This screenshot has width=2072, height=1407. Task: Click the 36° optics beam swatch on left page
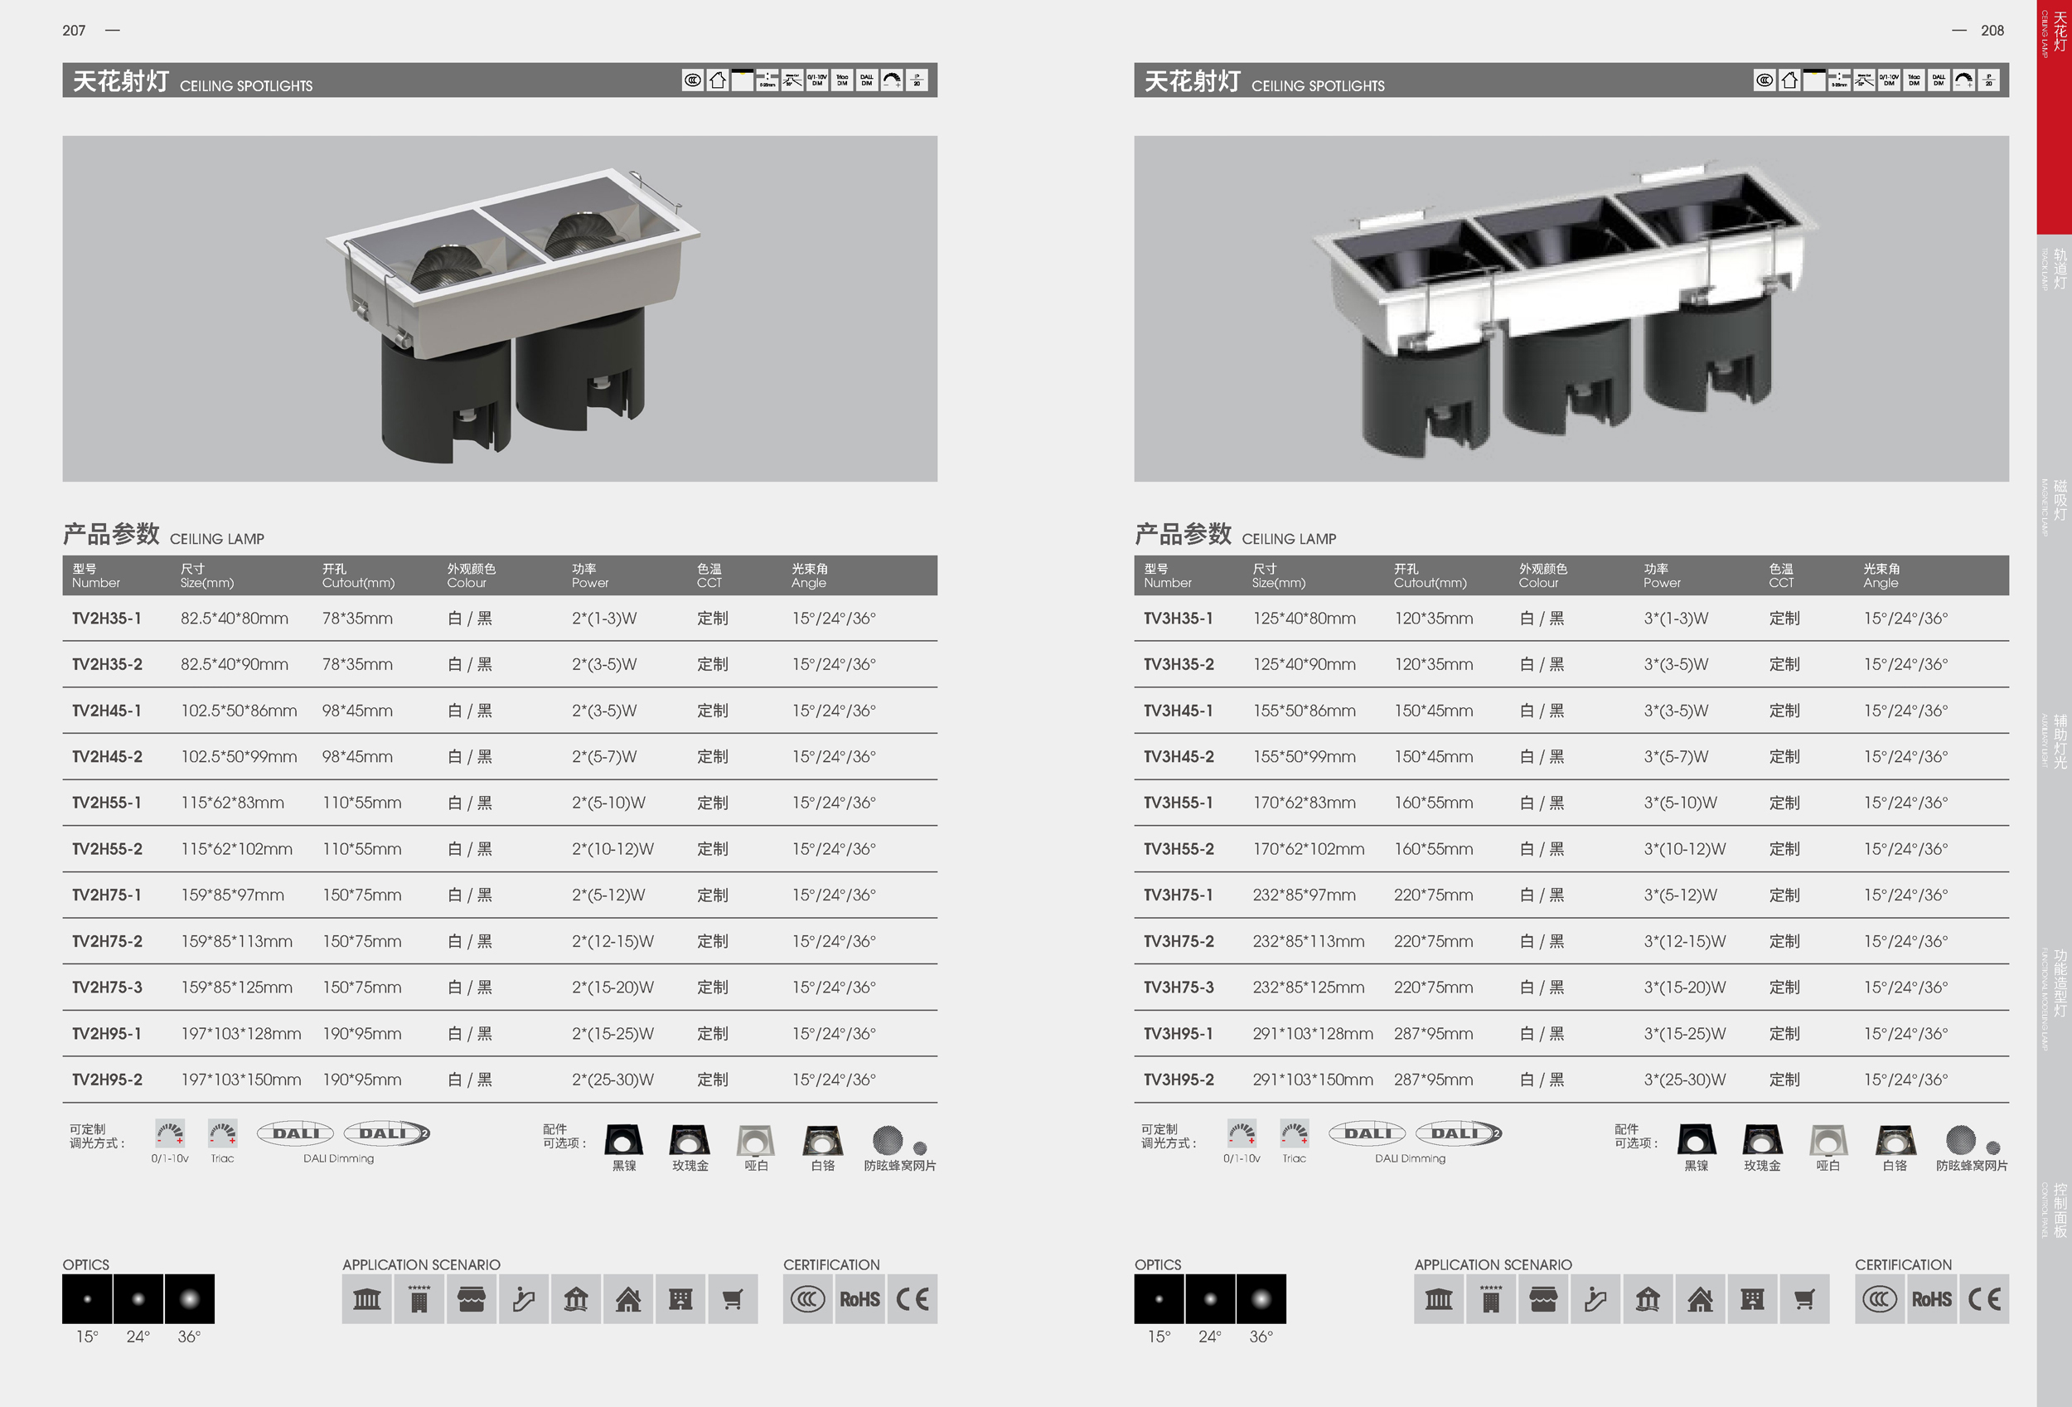[189, 1299]
